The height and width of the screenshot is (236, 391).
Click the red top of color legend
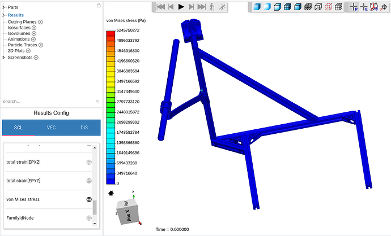coord(110,33)
